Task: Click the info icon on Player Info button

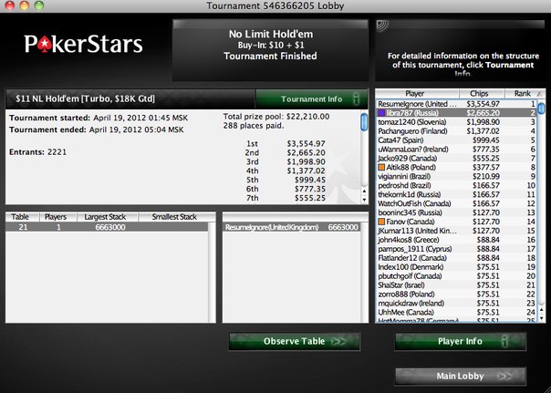Action: point(505,341)
